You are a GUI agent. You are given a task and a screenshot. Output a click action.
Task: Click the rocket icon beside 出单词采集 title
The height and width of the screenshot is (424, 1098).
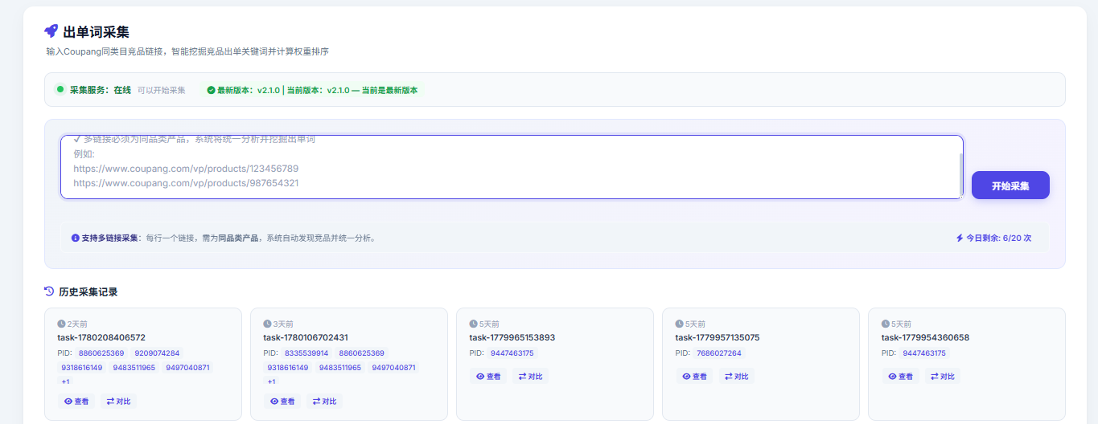click(51, 31)
